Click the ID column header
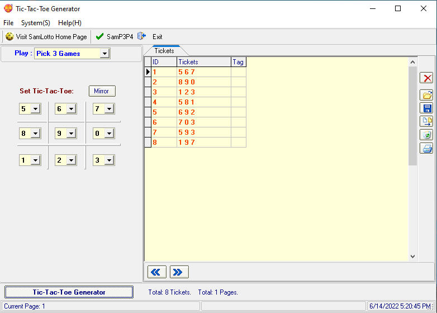 tap(164, 62)
